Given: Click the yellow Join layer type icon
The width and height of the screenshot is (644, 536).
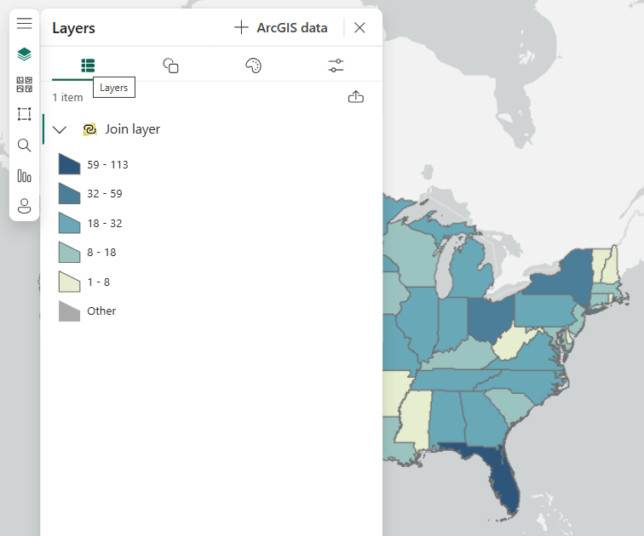Looking at the screenshot, I should click(x=89, y=129).
